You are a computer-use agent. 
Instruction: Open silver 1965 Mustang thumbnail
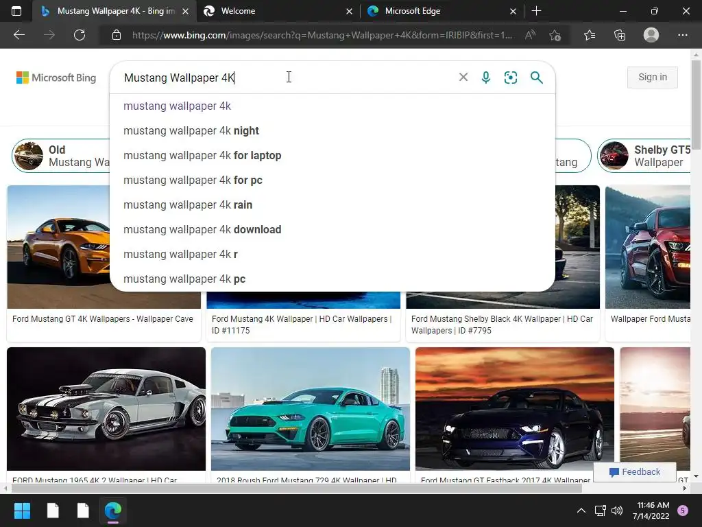(x=106, y=409)
